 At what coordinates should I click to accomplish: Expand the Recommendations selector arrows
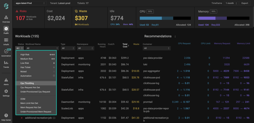pyautogui.click(x=175, y=37)
